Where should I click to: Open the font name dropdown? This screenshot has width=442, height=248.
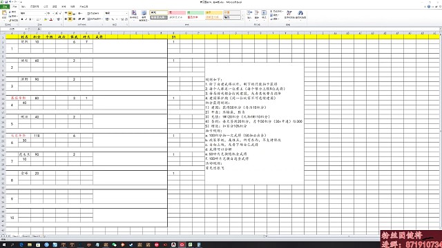[45, 13]
